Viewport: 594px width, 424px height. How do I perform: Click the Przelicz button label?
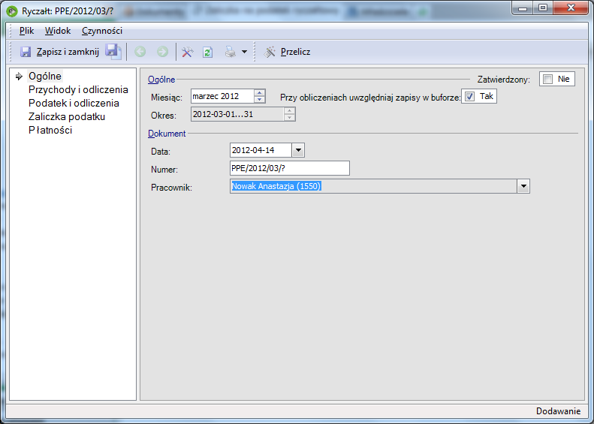tap(295, 52)
